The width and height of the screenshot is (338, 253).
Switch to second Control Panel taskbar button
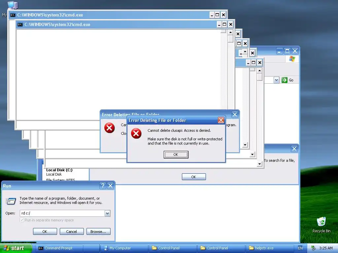click(x=221, y=248)
